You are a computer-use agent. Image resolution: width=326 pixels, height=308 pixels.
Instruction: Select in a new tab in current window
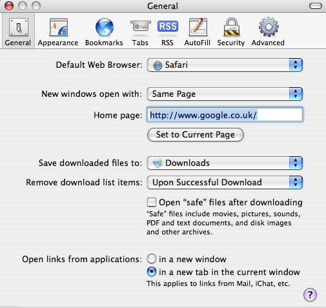[152, 272]
